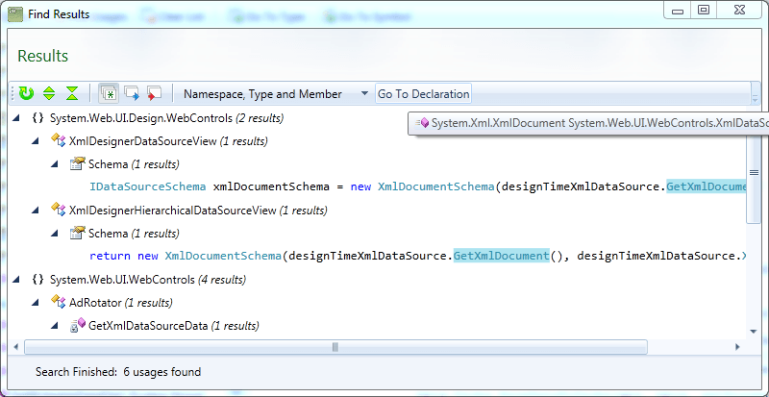Click the property icon of first Schema row
The image size is (769, 397).
78,164
